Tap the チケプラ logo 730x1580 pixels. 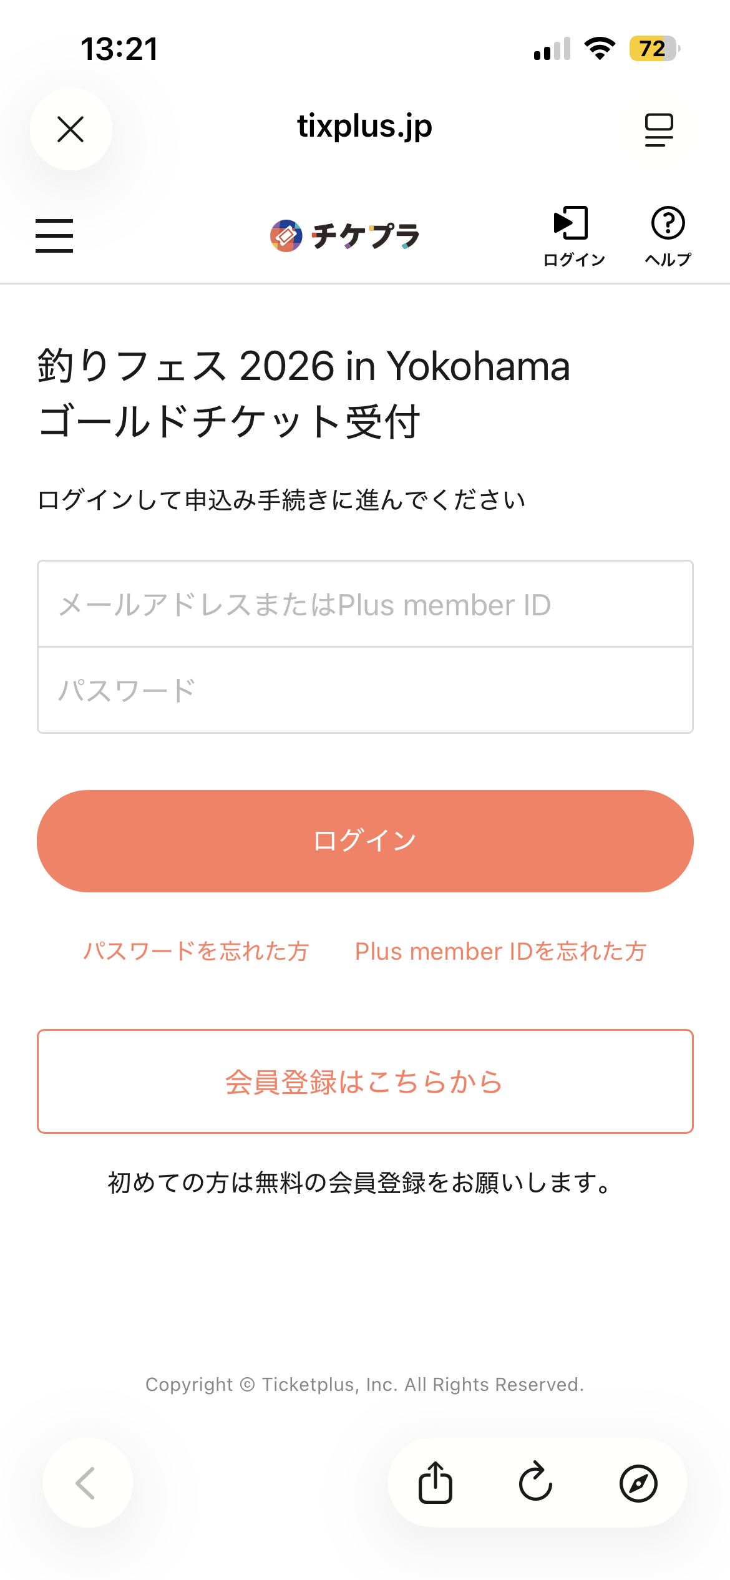(x=345, y=236)
